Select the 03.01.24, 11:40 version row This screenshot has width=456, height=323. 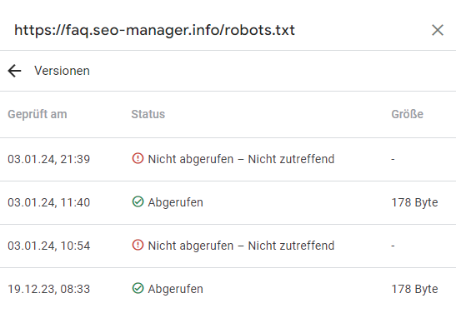pyautogui.click(x=228, y=202)
